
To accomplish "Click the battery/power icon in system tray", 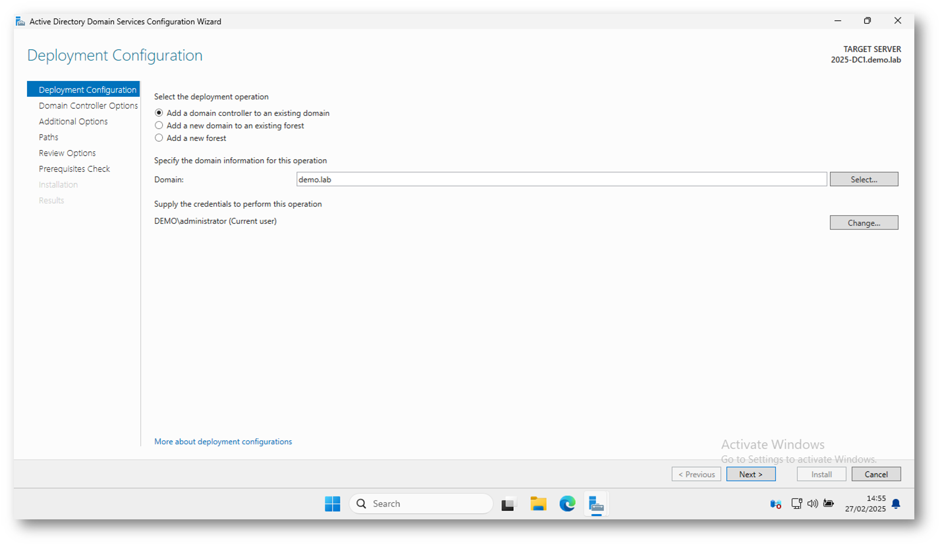I will [x=828, y=504].
